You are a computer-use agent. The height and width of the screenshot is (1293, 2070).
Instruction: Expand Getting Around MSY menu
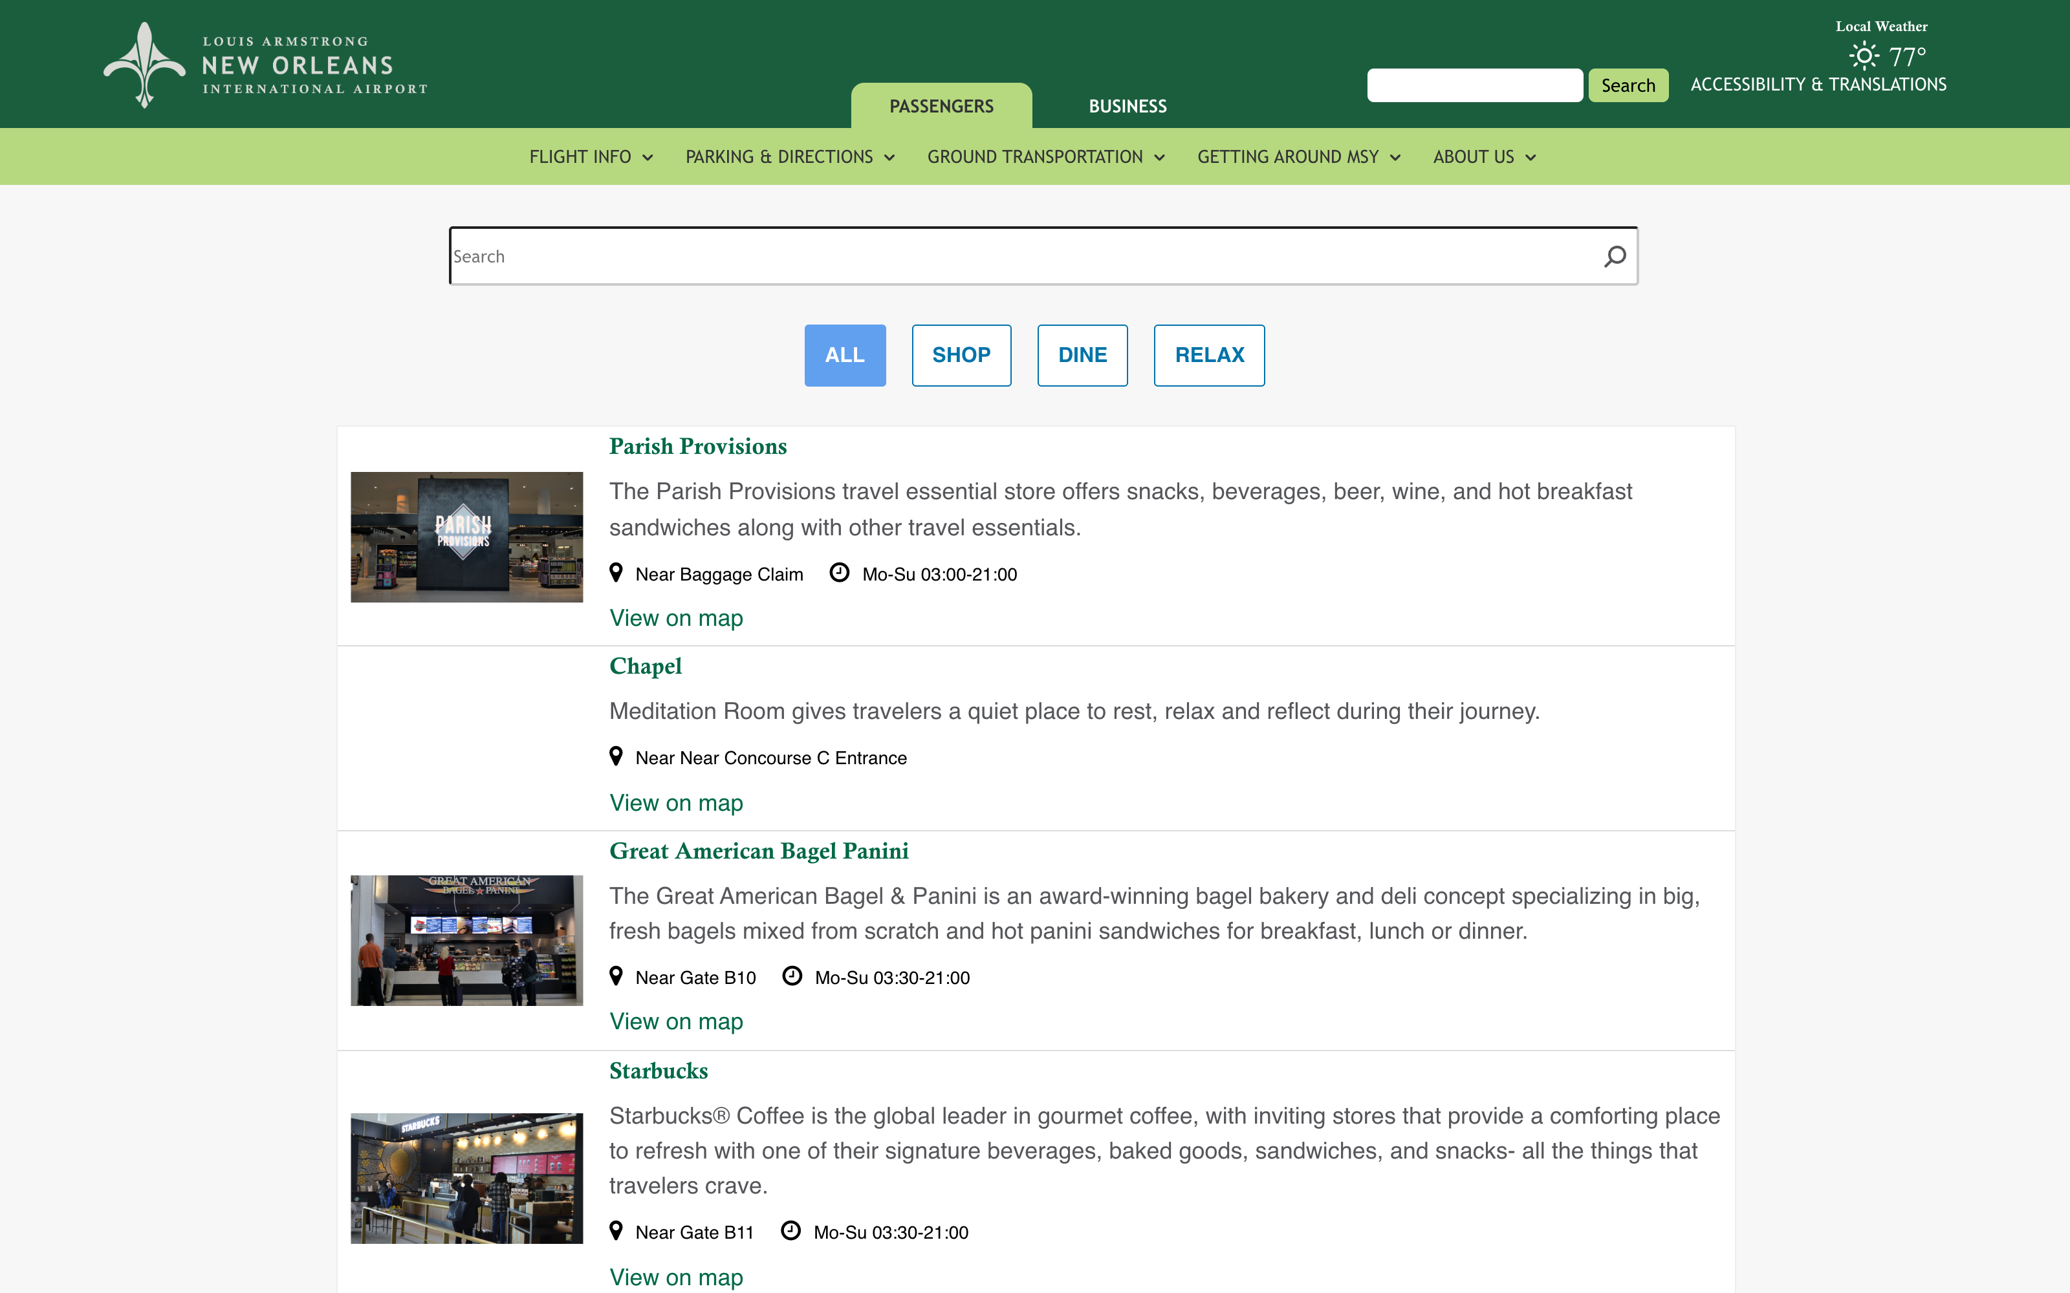[x=1298, y=156]
